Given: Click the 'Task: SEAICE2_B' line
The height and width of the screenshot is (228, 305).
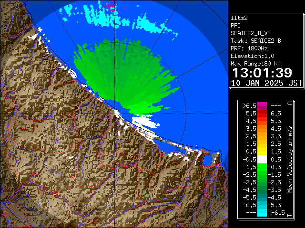Looking at the screenshot, I should (256, 41).
